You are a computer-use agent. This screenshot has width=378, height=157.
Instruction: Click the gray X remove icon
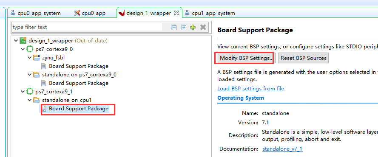pos(203,27)
